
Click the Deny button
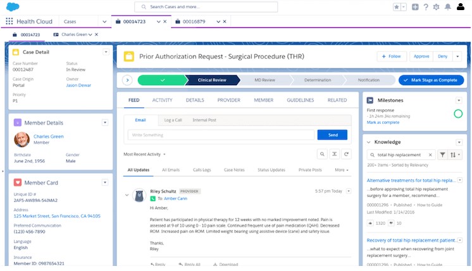(x=442, y=56)
